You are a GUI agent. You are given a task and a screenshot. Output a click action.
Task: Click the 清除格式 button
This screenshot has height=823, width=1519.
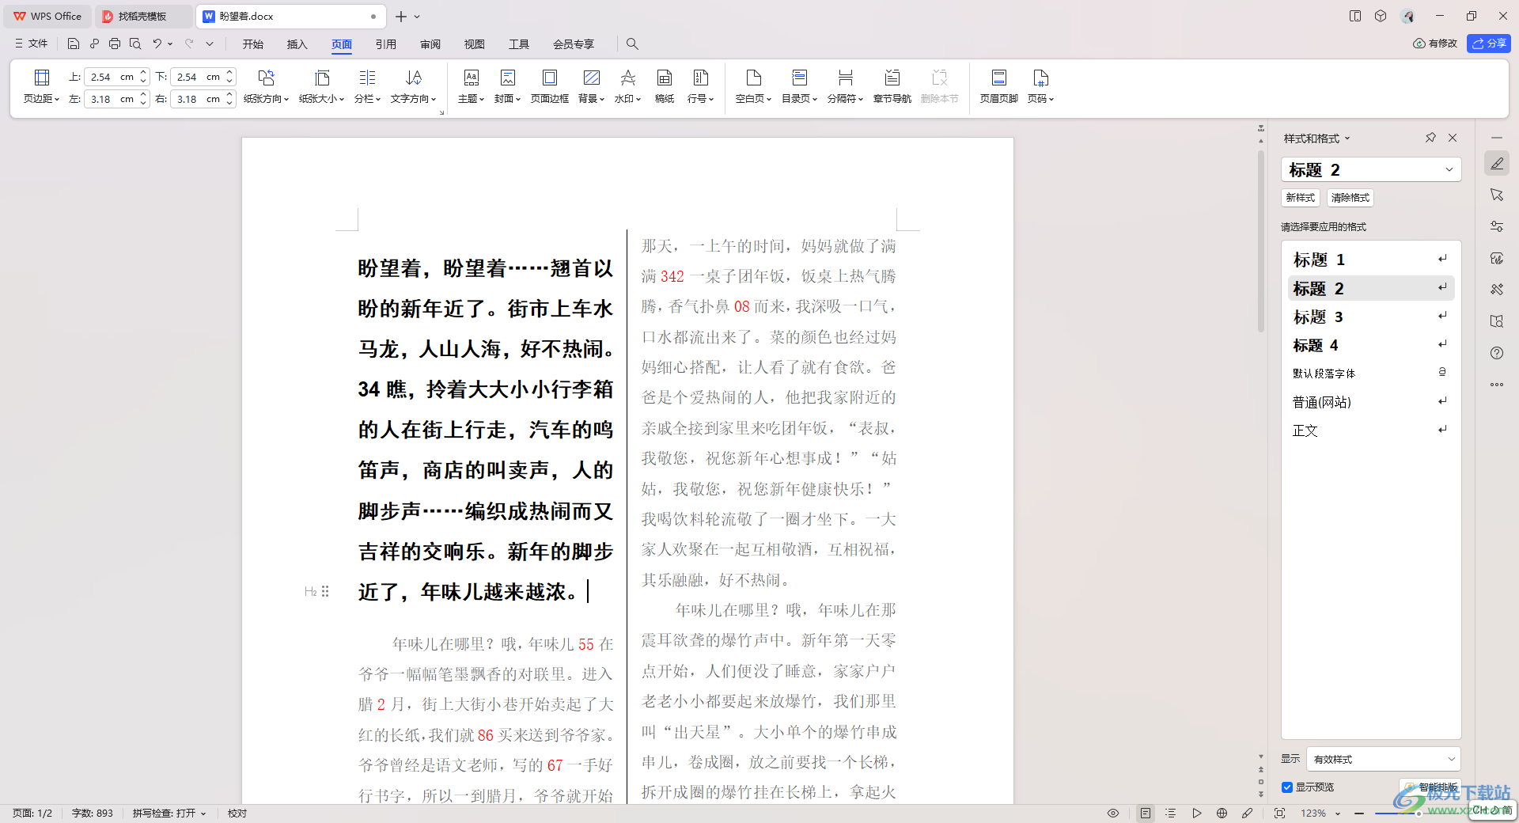coord(1350,198)
